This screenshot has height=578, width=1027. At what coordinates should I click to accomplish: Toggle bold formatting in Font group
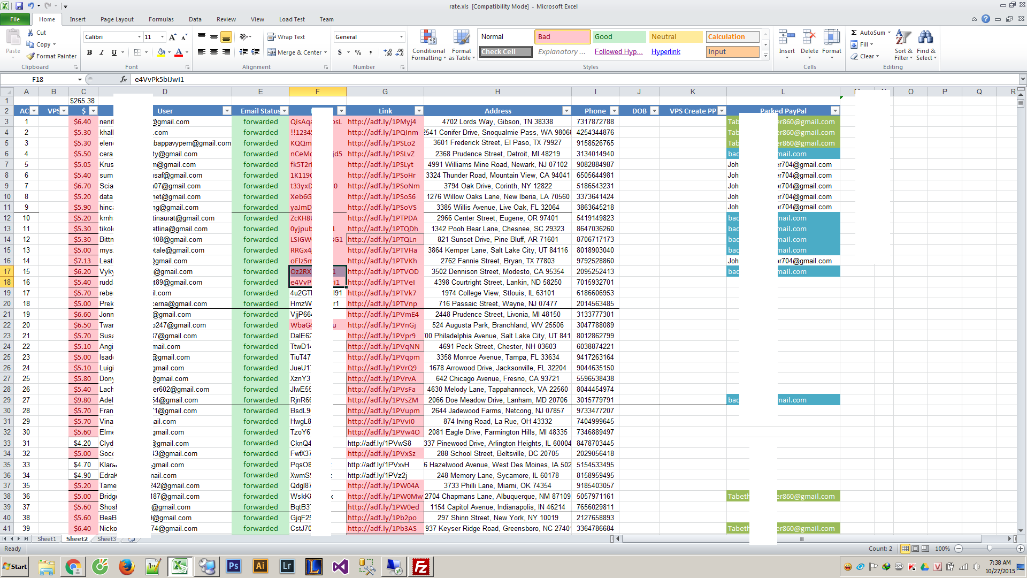(x=89, y=52)
